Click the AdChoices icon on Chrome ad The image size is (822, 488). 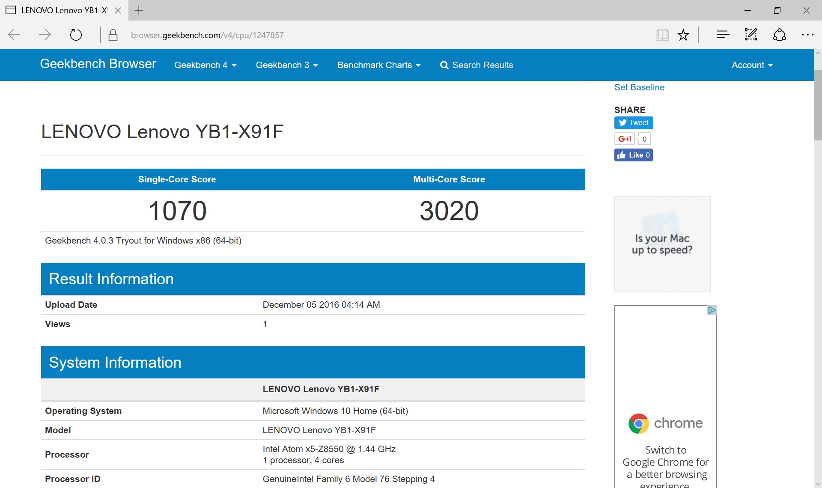coord(712,310)
